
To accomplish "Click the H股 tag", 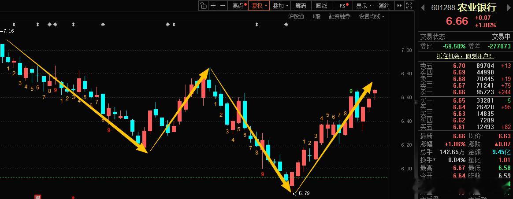I will coord(316,16).
